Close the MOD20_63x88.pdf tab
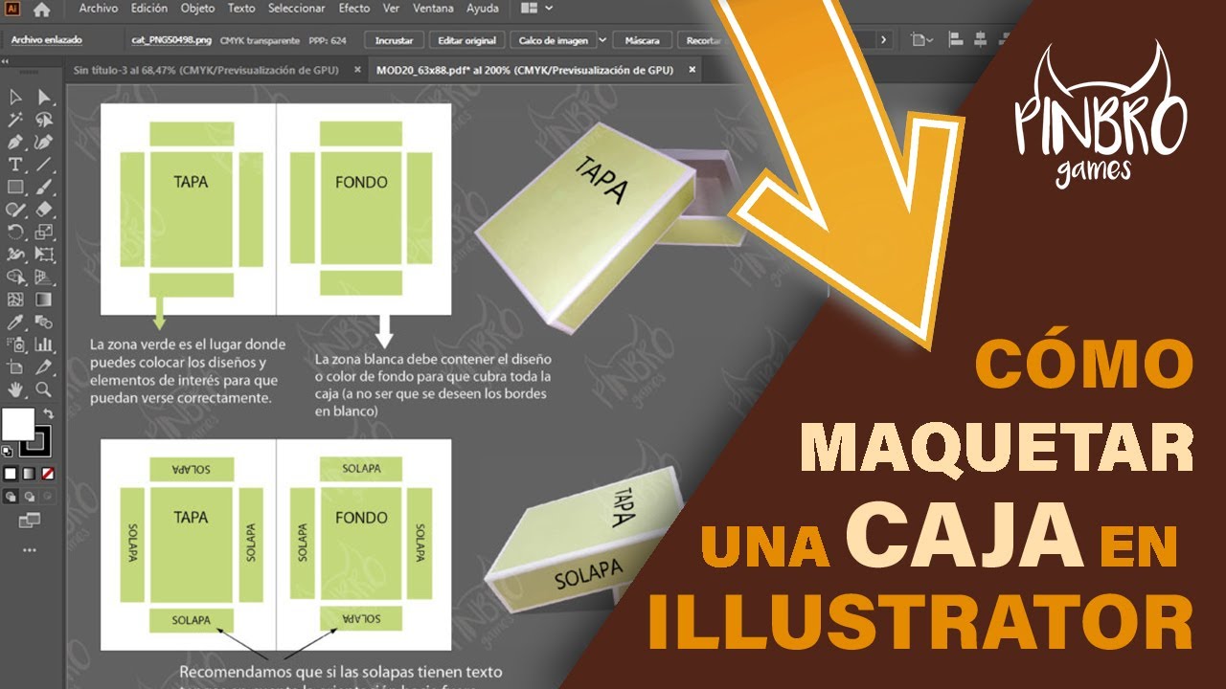 click(x=692, y=71)
